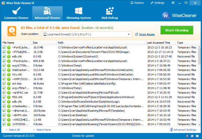Click green status icon for avg-cf90a7 row
The image size is (202, 139).
point(9,88)
